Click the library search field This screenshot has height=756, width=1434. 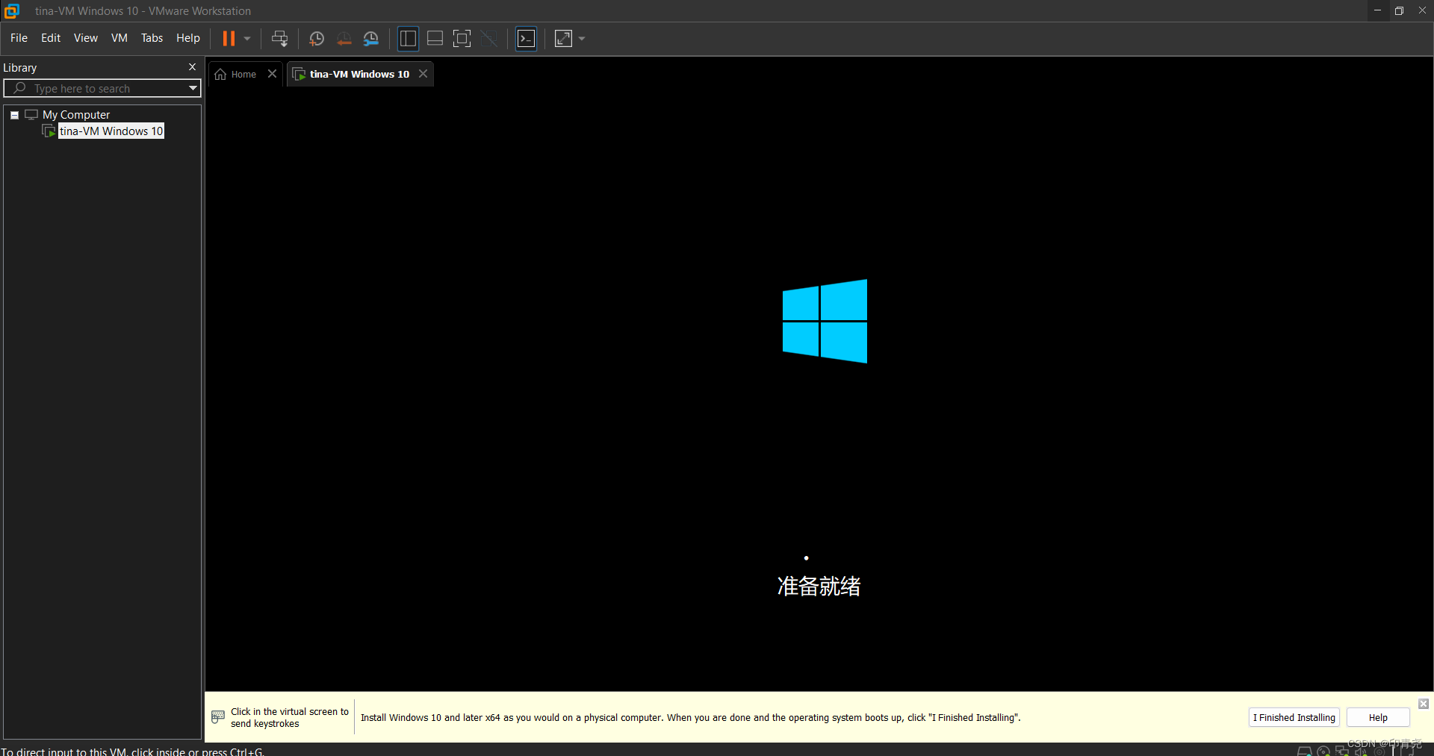(102, 88)
